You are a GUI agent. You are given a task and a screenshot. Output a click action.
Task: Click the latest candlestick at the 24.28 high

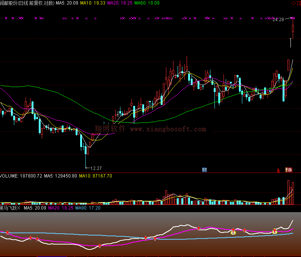(293, 28)
